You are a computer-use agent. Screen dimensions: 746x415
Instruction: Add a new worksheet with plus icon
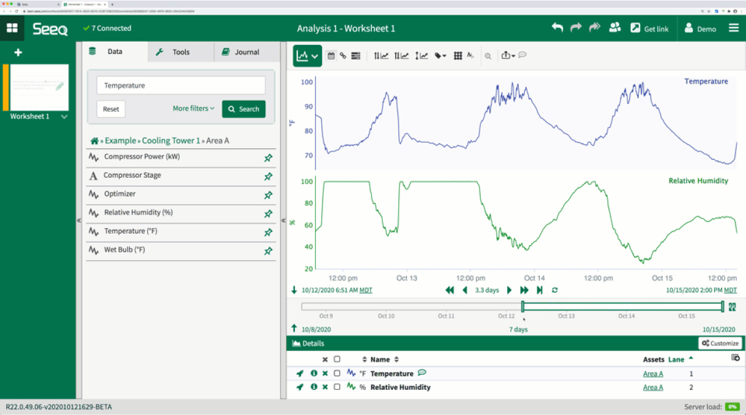(18, 52)
